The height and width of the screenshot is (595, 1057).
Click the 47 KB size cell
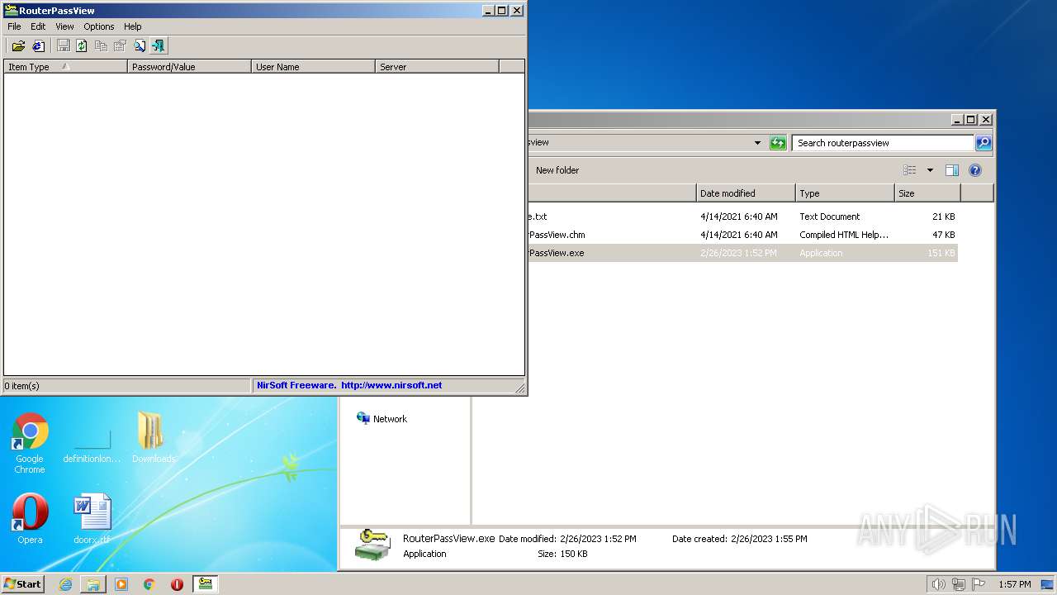tap(943, 235)
